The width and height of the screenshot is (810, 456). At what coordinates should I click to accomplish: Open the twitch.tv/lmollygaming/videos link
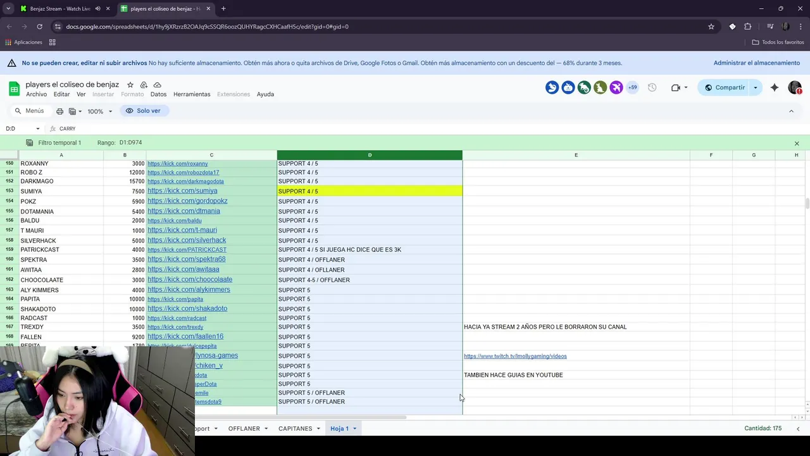pyautogui.click(x=515, y=356)
